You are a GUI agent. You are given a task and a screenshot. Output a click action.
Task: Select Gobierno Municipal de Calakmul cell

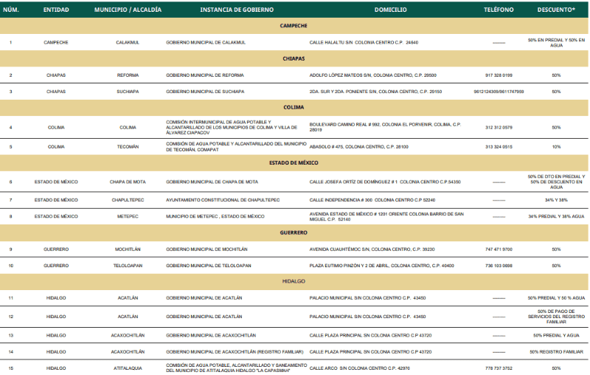[206, 43]
